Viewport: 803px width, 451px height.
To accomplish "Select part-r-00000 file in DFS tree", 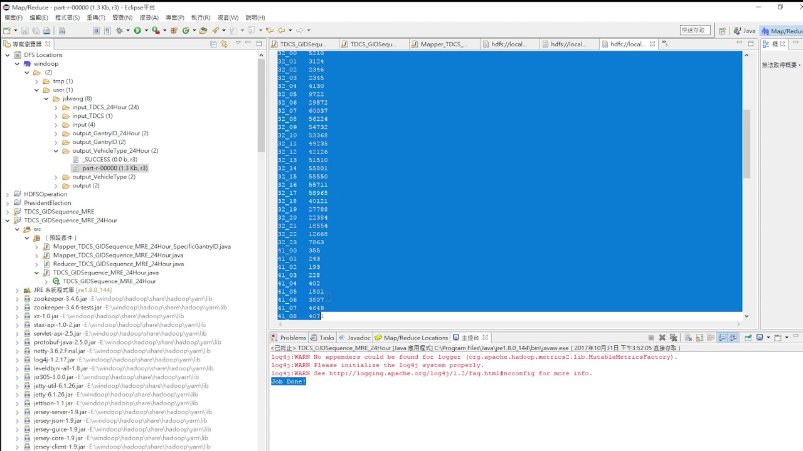I will pyautogui.click(x=110, y=168).
